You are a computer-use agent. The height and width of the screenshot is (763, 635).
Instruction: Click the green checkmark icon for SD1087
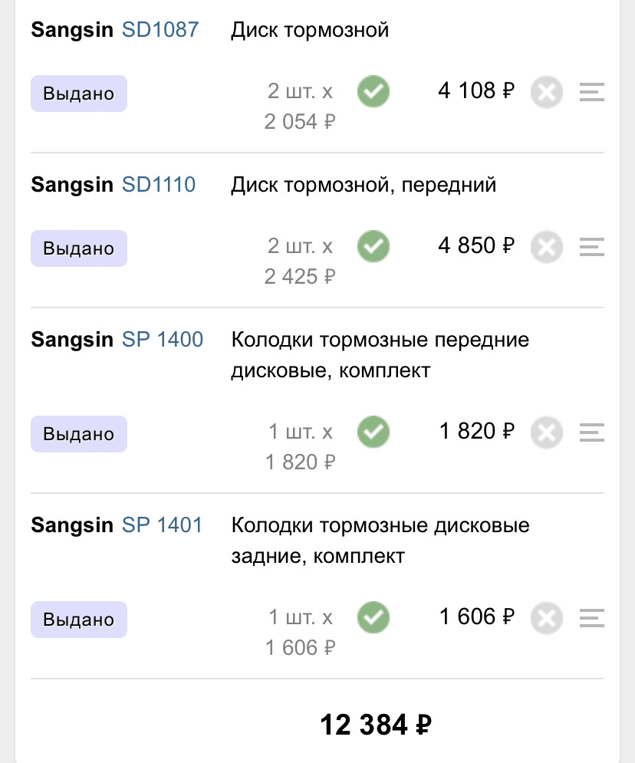[x=373, y=91]
